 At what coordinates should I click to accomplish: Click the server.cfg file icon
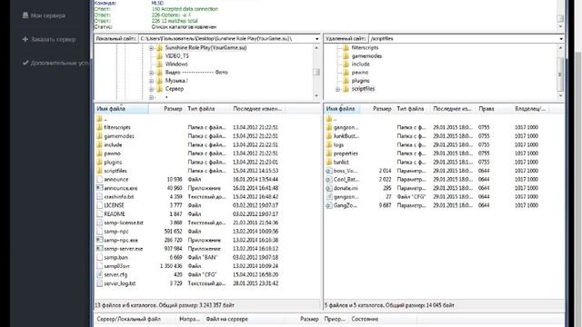point(99,274)
